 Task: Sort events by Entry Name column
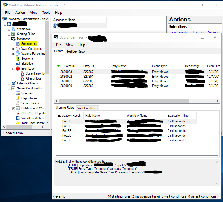click(x=130, y=66)
